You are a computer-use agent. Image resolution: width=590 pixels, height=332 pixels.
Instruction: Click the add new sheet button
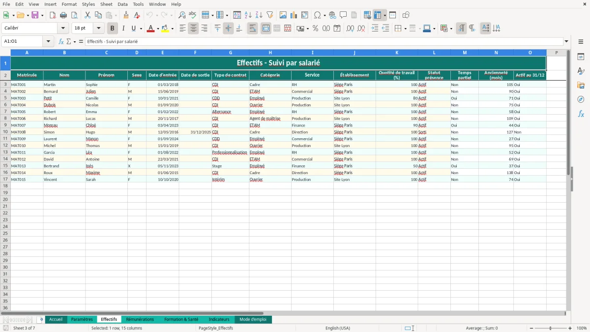point(41,320)
